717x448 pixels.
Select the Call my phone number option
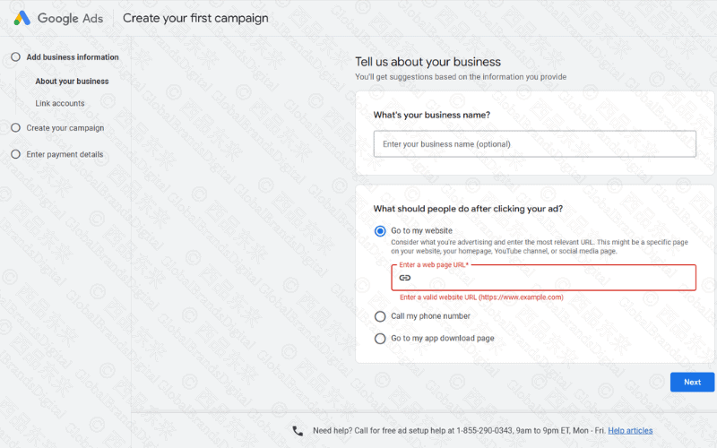tap(380, 316)
